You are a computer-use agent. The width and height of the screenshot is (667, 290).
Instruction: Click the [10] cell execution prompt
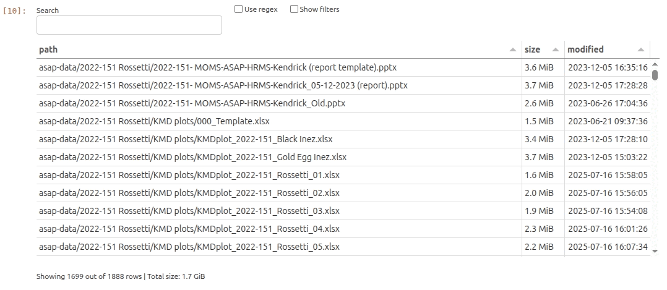click(15, 11)
